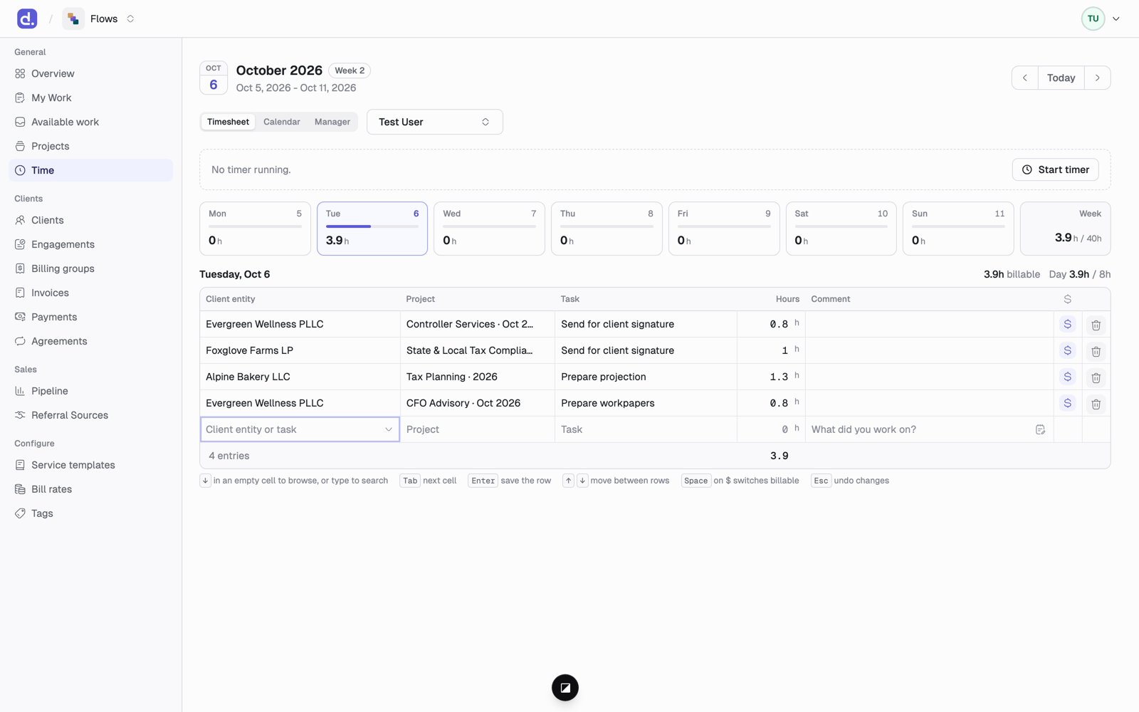This screenshot has width=1139, height=712.
Task: Open Available work page
Action: pyautogui.click(x=90, y=122)
